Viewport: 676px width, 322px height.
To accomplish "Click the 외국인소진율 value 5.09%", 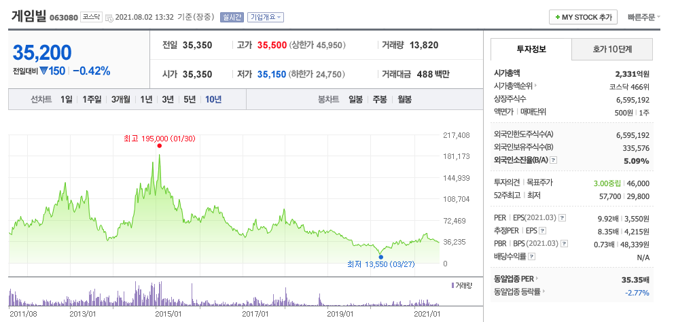I will tap(637, 161).
